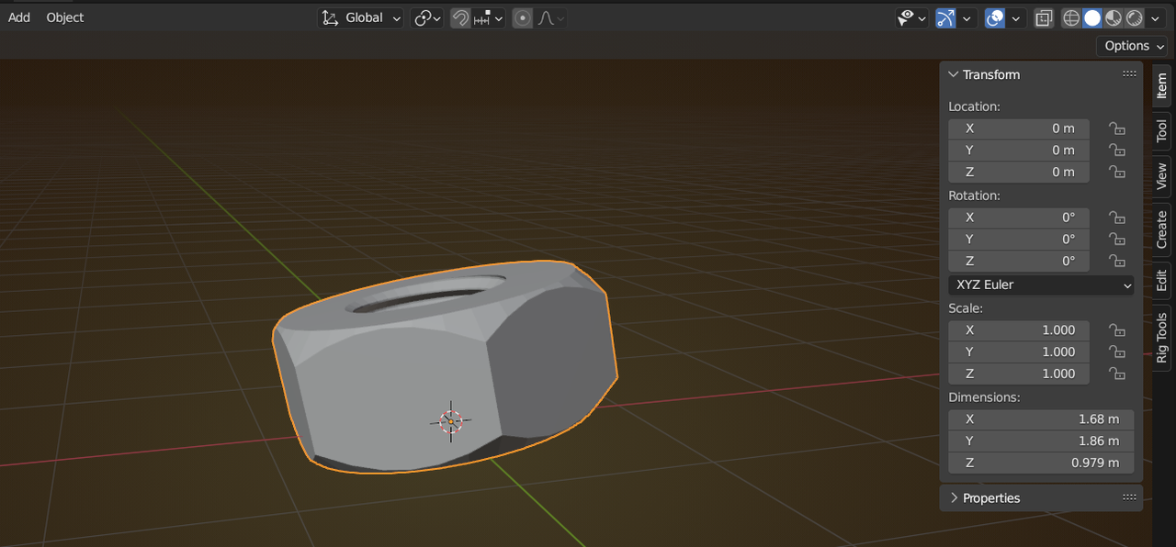Screen dimensions: 1176x547
Task: Toggle viewport overlays display
Action: pyautogui.click(x=994, y=18)
